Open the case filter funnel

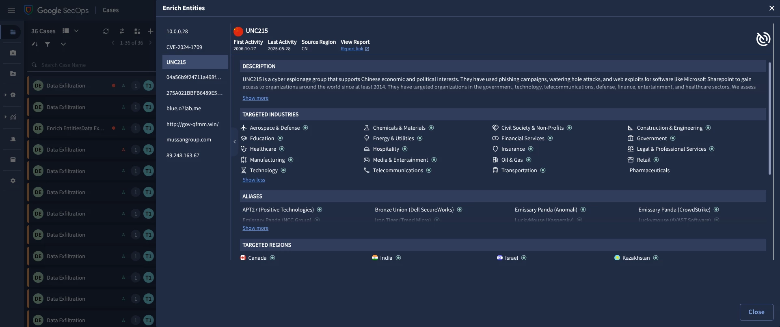[x=48, y=44]
